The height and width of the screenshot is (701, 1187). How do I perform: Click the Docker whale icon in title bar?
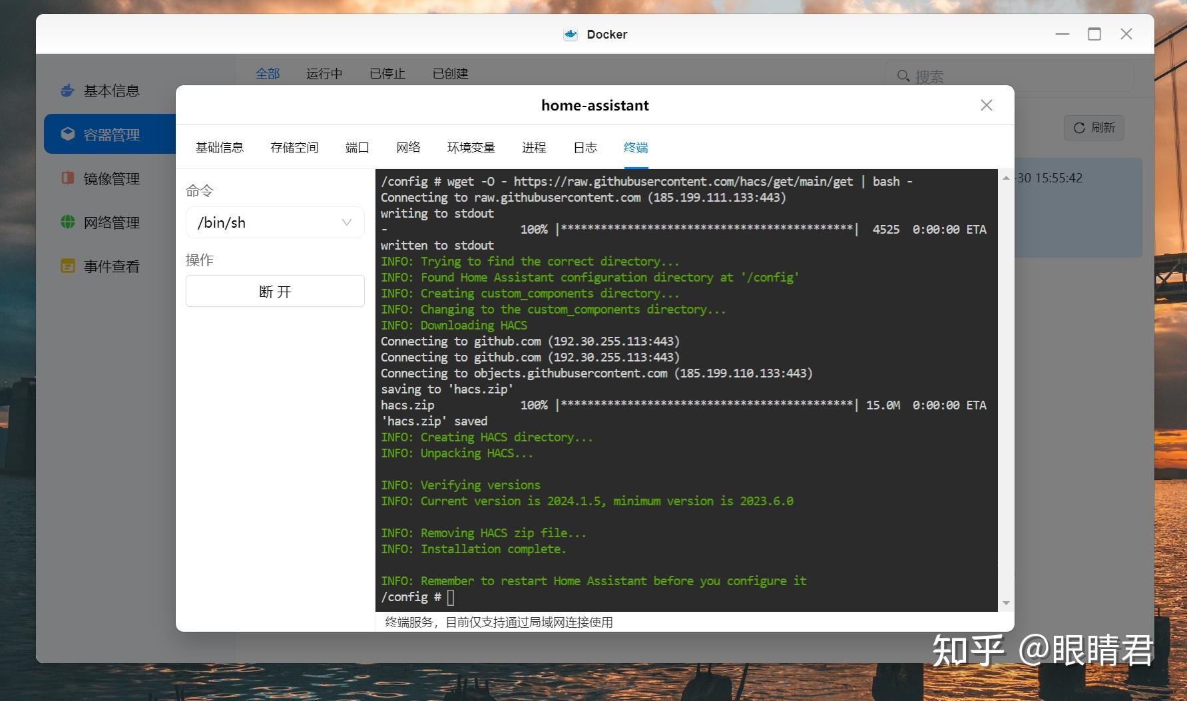[571, 34]
